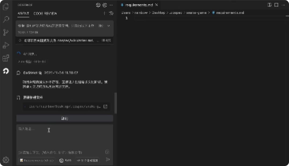Click 'requirements.md' in breadcrumb
Screen dimensions: 289x166
tap(230, 13)
